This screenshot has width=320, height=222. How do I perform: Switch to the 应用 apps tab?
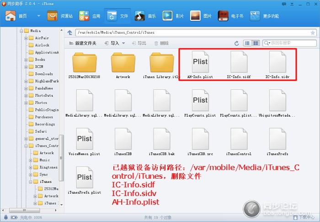90,16
